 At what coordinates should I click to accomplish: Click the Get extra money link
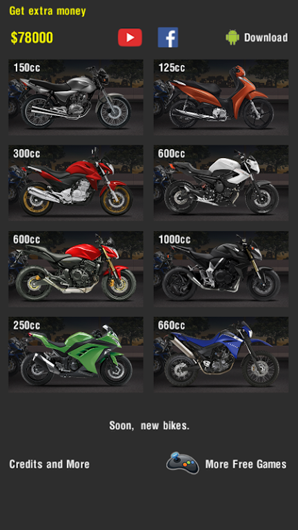(x=48, y=11)
